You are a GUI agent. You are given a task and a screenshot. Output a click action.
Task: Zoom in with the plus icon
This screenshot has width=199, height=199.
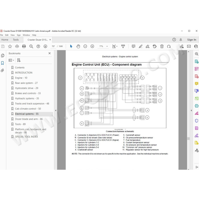pyautogui.click(x=92, y=46)
